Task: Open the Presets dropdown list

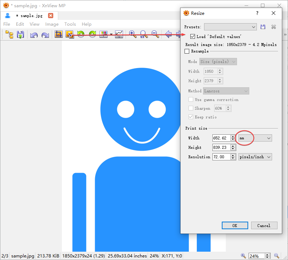Action: point(230,27)
